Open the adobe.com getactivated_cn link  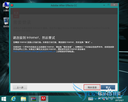click(x=34, y=52)
